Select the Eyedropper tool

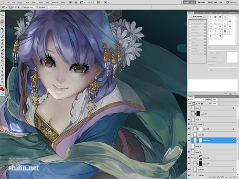[2, 32]
